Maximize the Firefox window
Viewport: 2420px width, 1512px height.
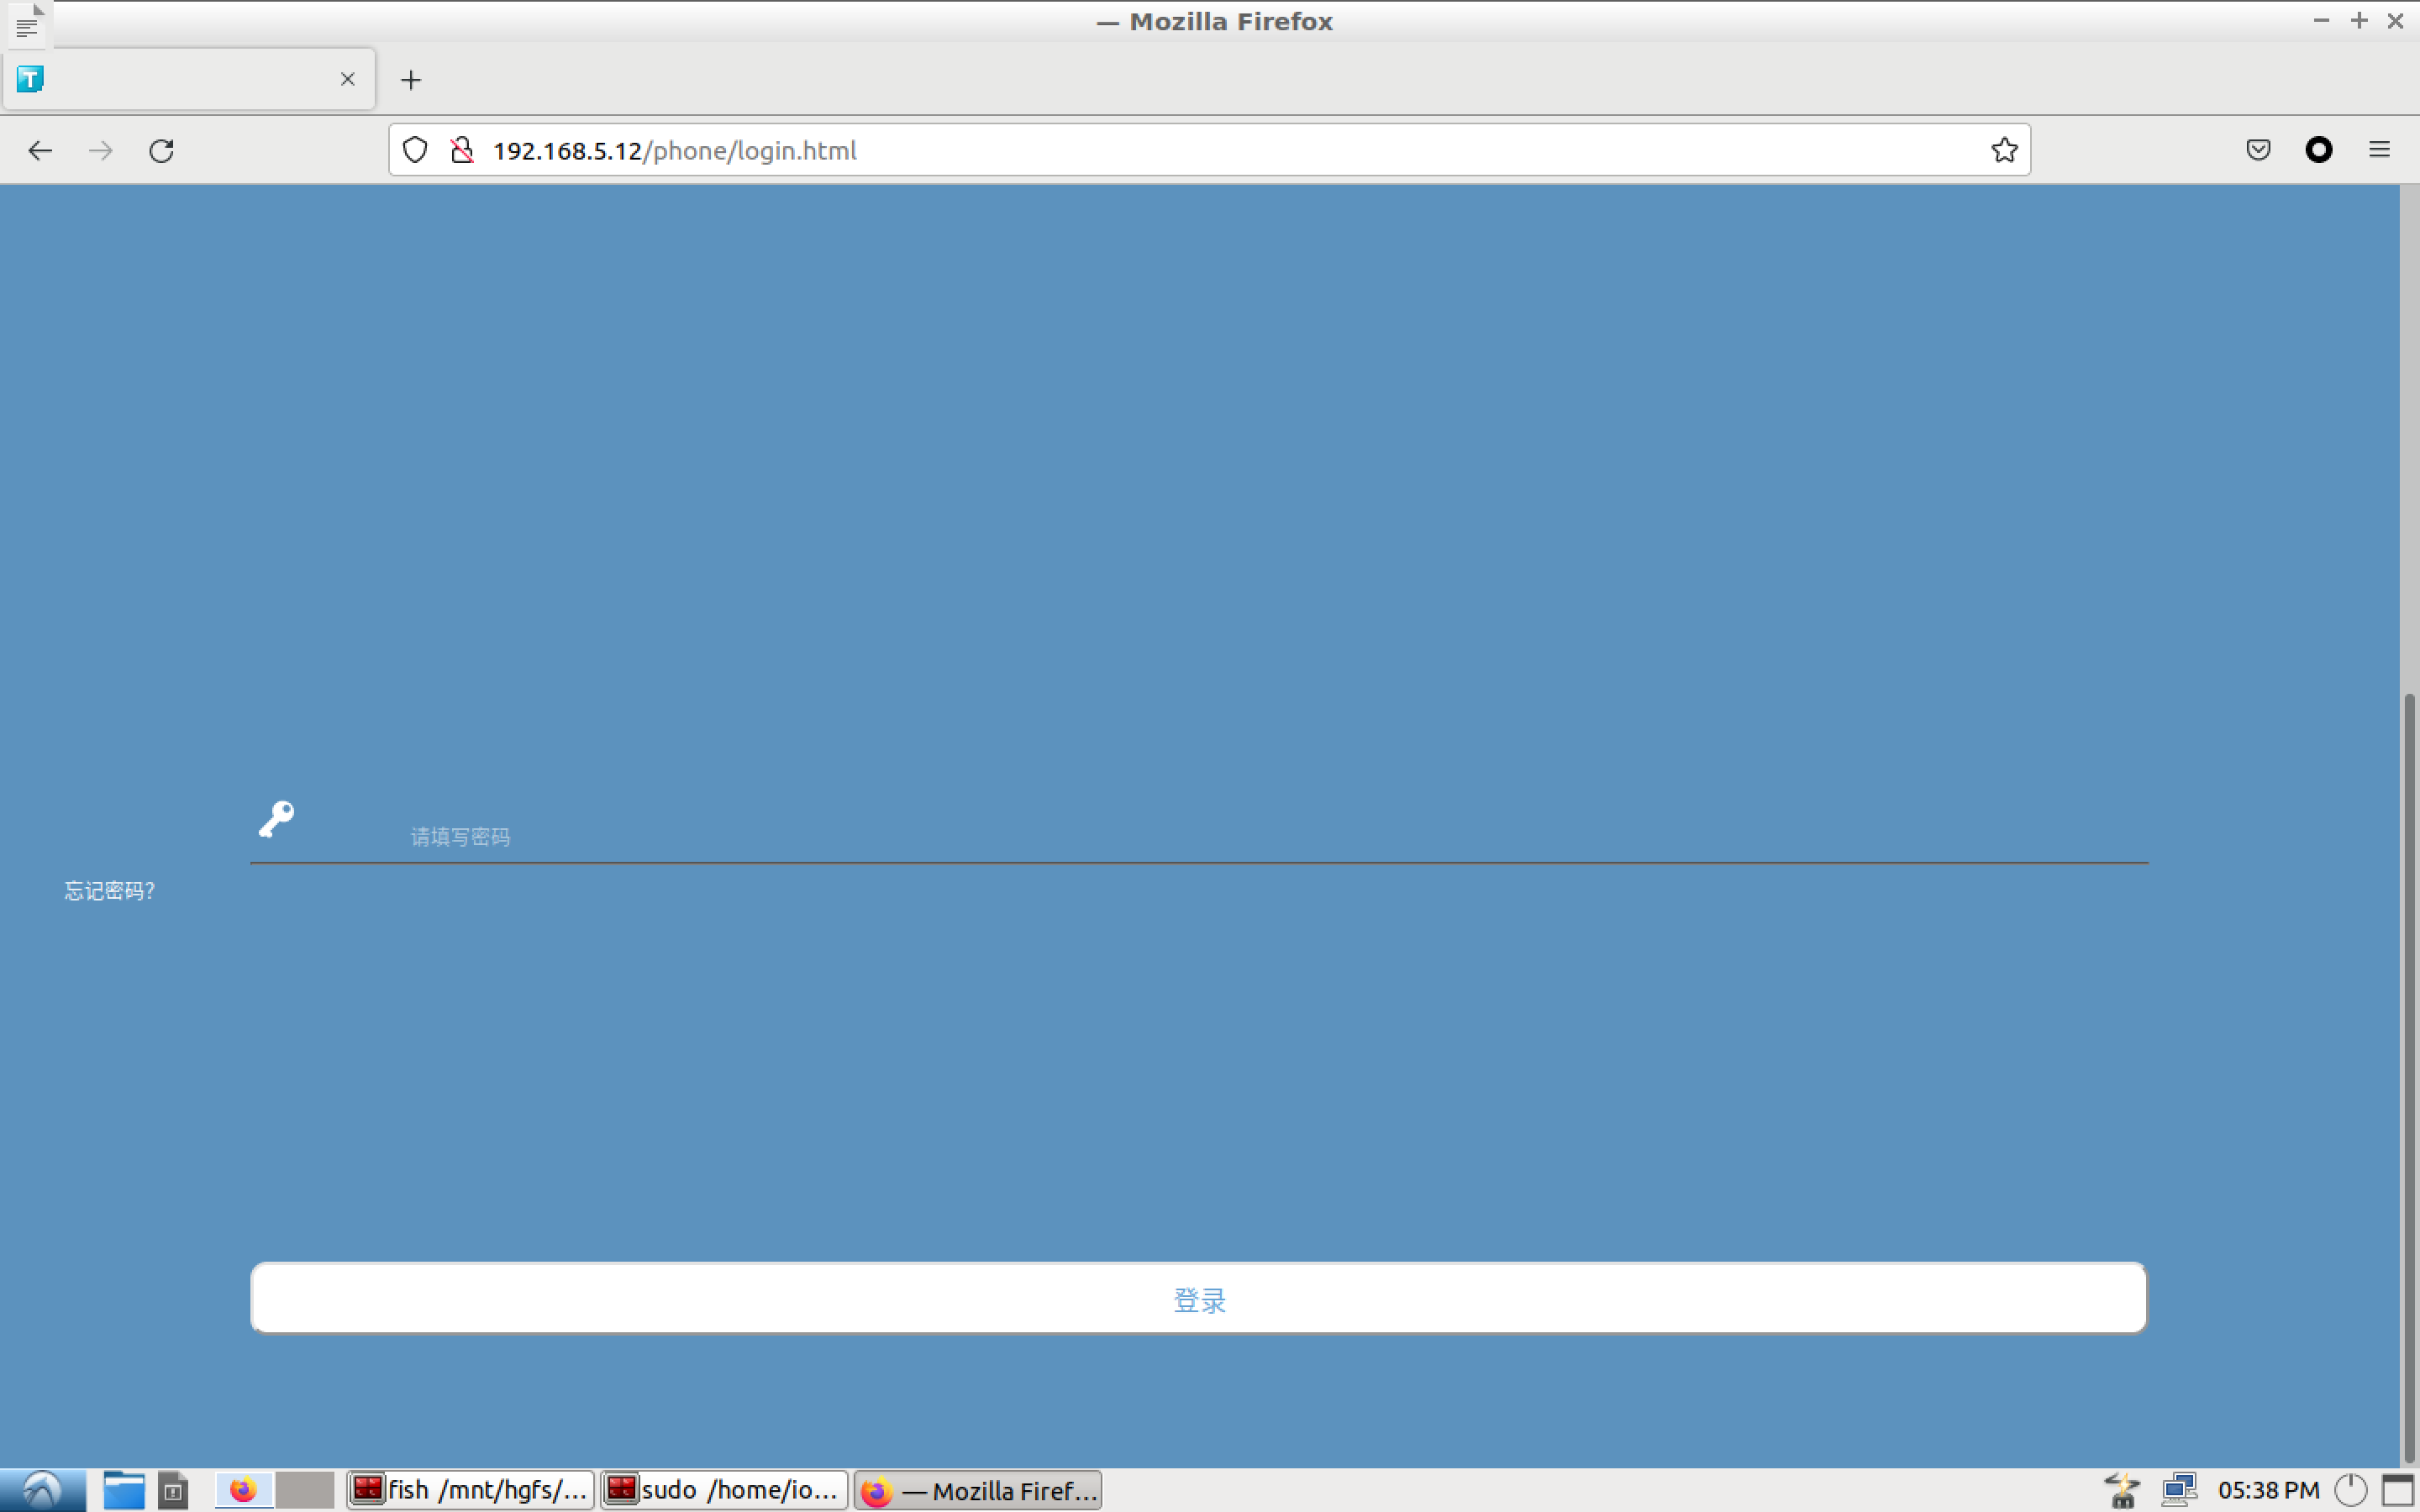(x=2359, y=20)
